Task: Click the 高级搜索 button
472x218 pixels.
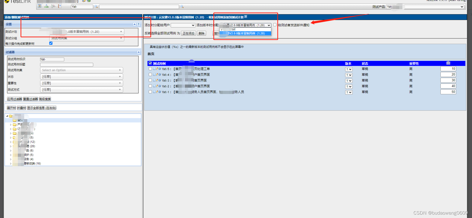Action: pos(45,99)
